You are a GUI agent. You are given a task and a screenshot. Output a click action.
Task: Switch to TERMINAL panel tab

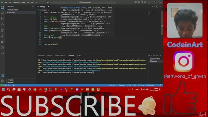click(x=71, y=56)
